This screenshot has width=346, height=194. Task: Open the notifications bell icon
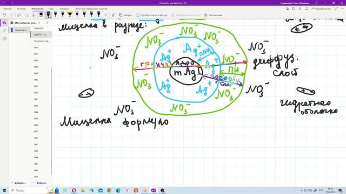coord(307,9)
